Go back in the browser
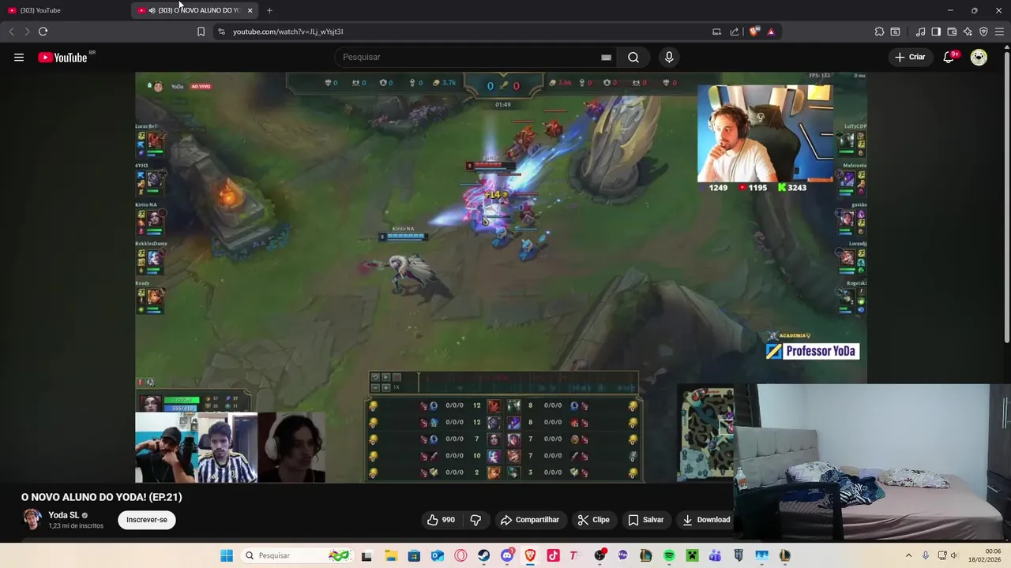This screenshot has width=1011, height=568. (11, 32)
